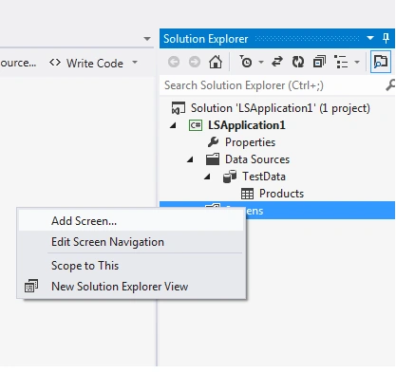Refresh the Solution Explorer tree
The height and width of the screenshot is (373, 396).
(x=298, y=62)
